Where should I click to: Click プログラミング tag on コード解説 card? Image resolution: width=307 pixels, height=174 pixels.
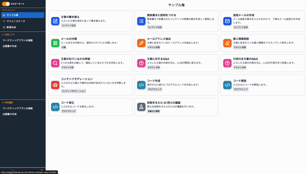tap(241, 89)
